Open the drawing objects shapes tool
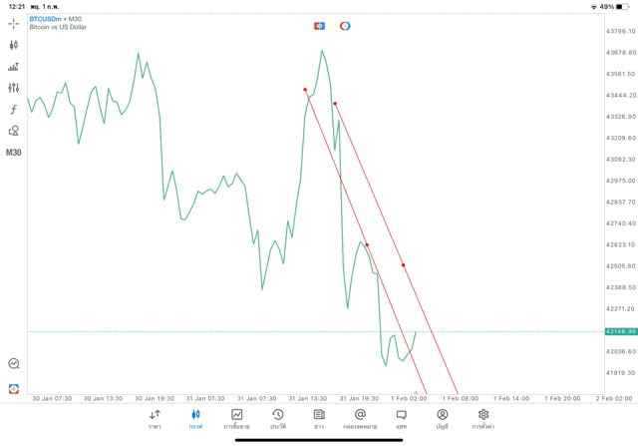The width and height of the screenshot is (638, 446). click(14, 131)
